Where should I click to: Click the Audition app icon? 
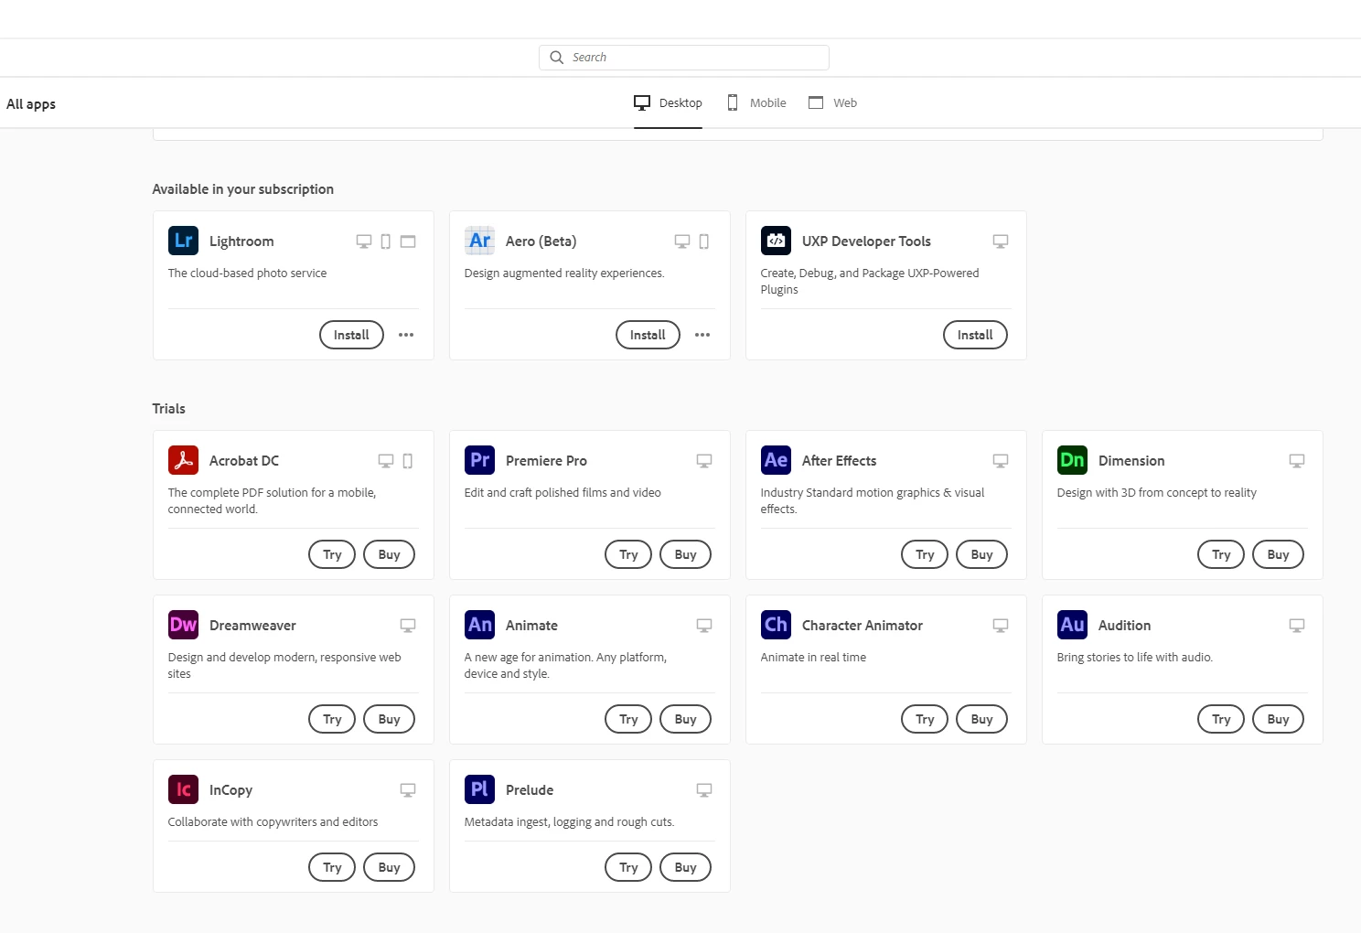1072,625
